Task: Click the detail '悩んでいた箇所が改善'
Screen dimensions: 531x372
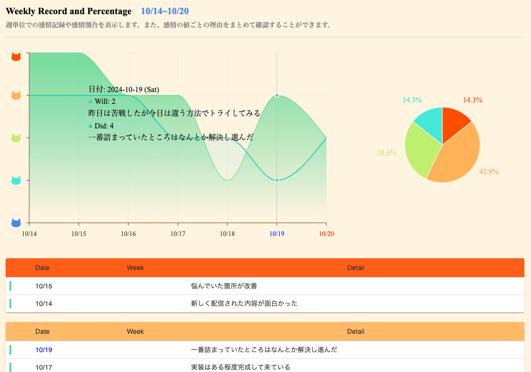Action: [224, 286]
